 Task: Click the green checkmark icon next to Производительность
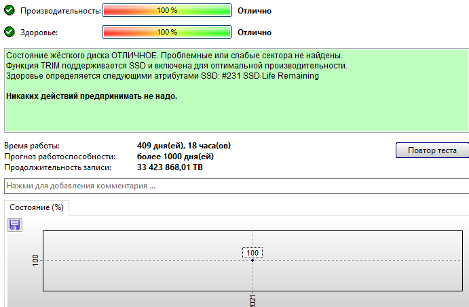10,10
